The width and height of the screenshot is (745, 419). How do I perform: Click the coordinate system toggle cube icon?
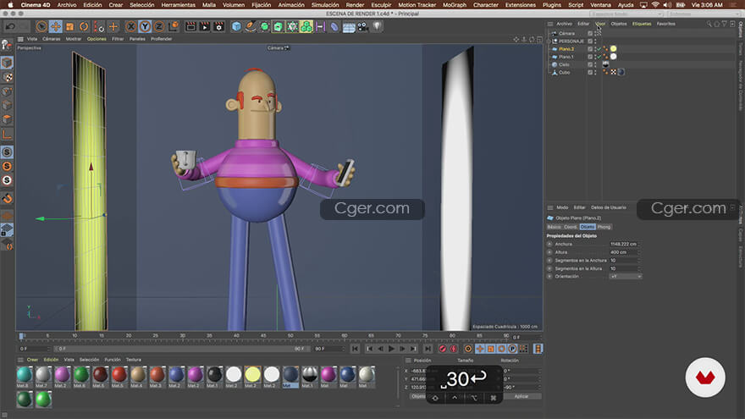click(174, 26)
